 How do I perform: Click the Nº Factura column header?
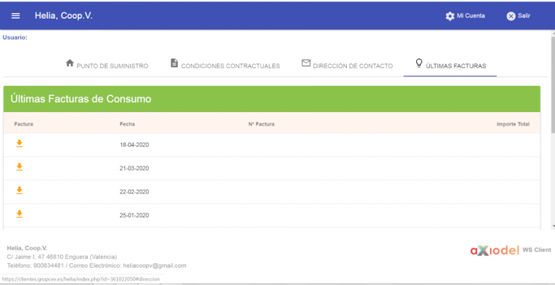(x=261, y=124)
